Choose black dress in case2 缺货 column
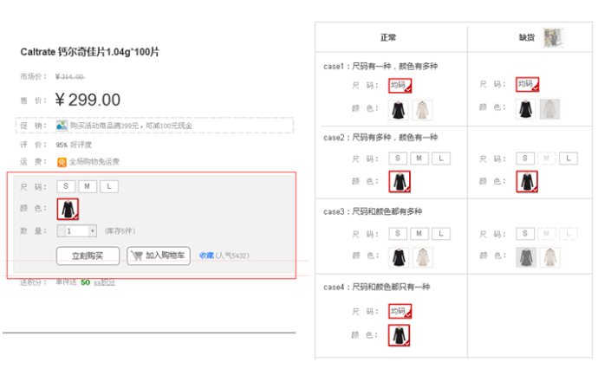Image resolution: width=598 pixels, height=369 pixels. (527, 181)
